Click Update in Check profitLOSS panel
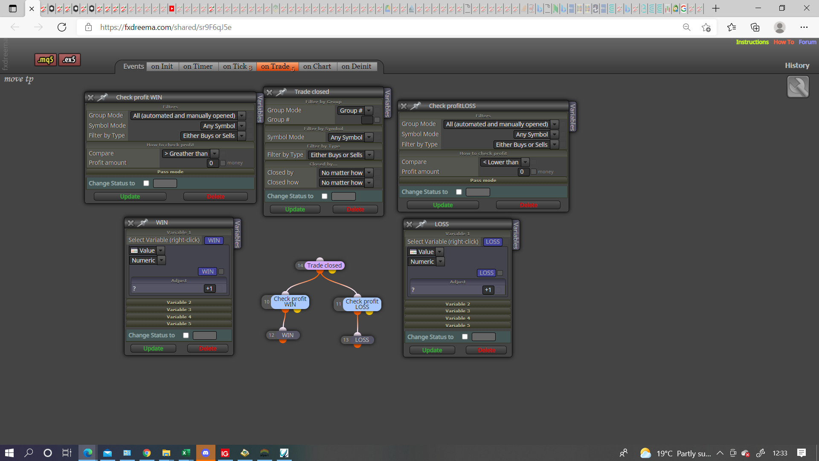Screen dimensions: 819x461 click(x=443, y=205)
